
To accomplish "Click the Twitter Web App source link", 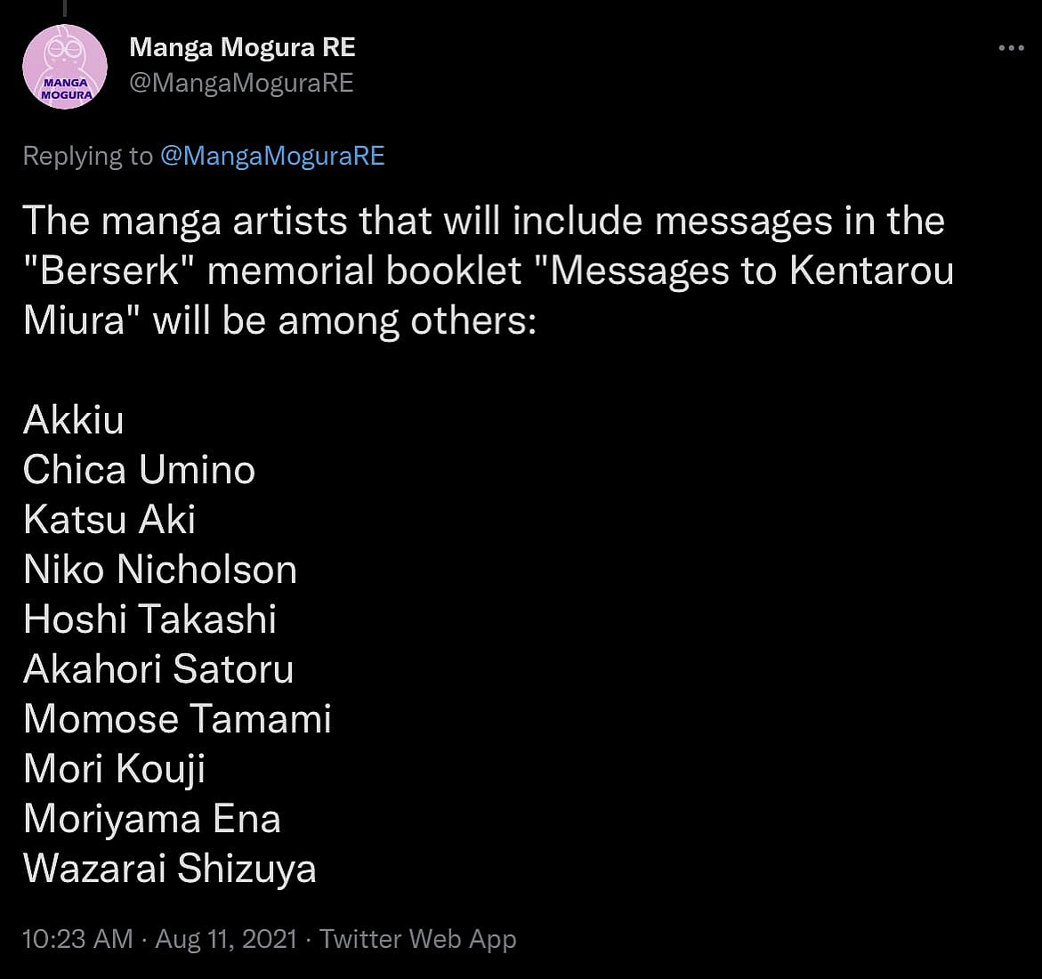I will pyautogui.click(x=417, y=939).
